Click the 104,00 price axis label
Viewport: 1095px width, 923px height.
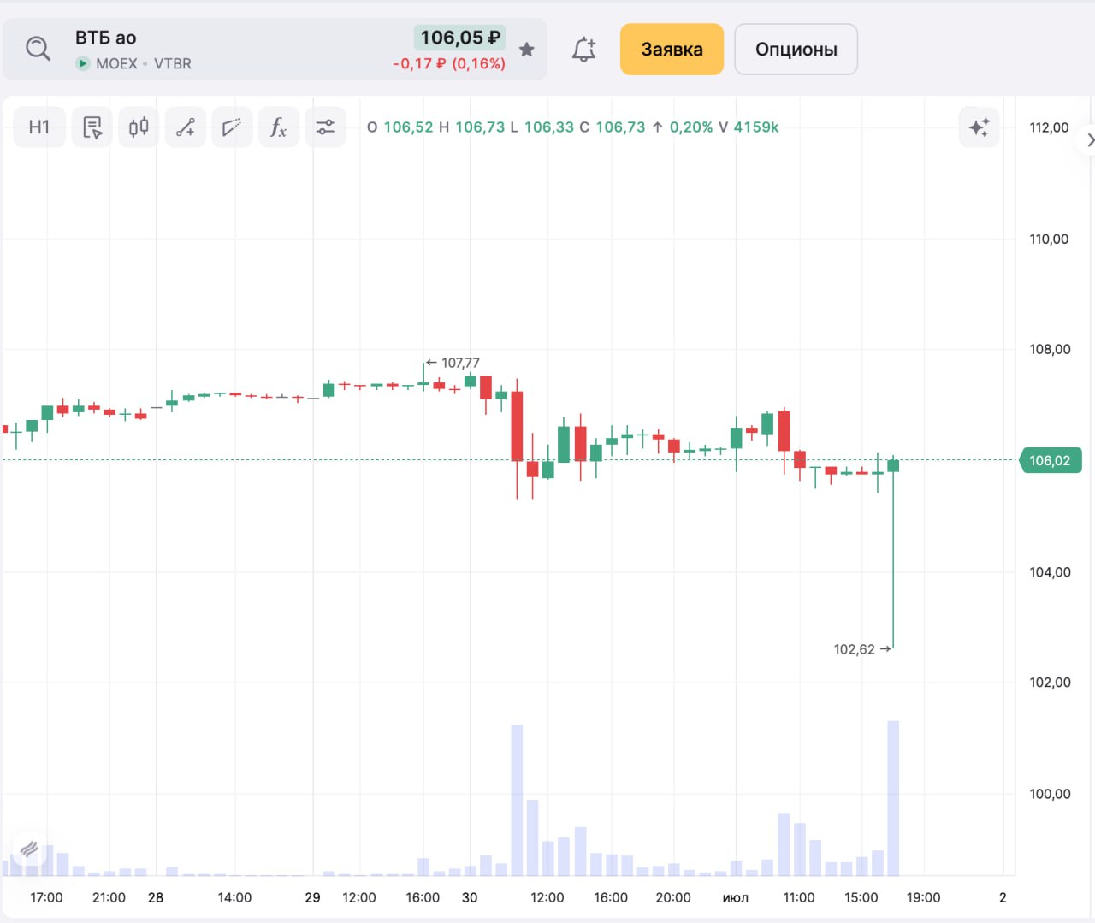pos(1050,571)
